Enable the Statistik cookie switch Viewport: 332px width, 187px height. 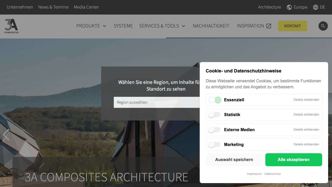coord(214,115)
